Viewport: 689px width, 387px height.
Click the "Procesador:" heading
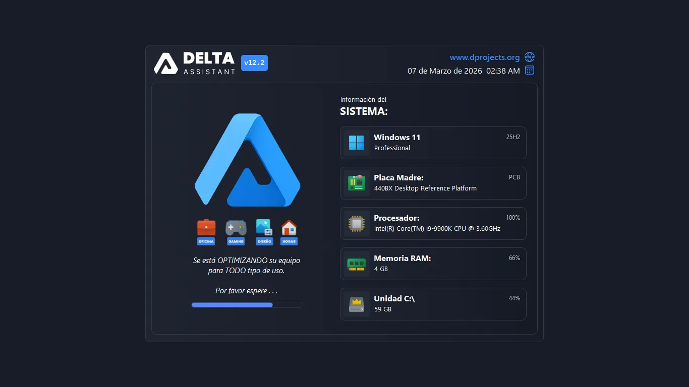(396, 218)
